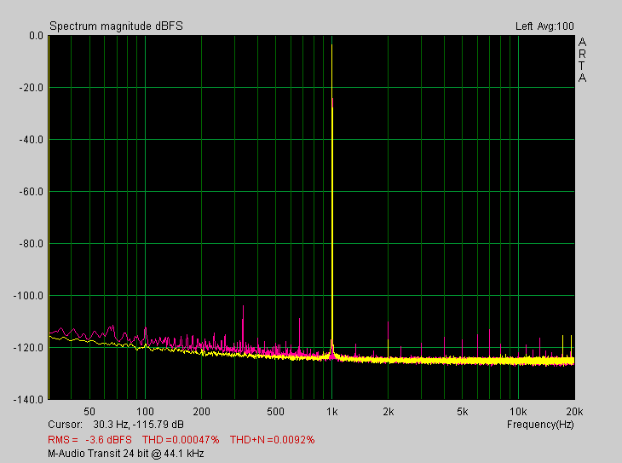622x463 pixels.
Task: Click the yellow spike near 20k
Action: coord(571,346)
